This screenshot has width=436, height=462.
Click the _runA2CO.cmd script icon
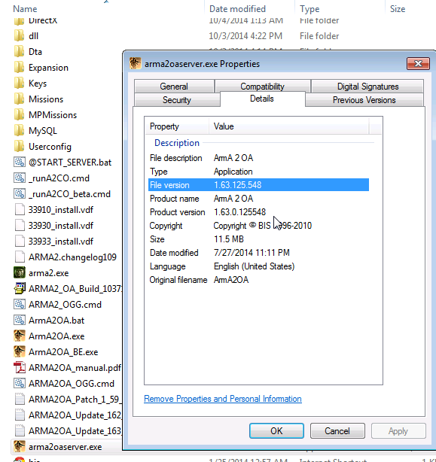20,178
